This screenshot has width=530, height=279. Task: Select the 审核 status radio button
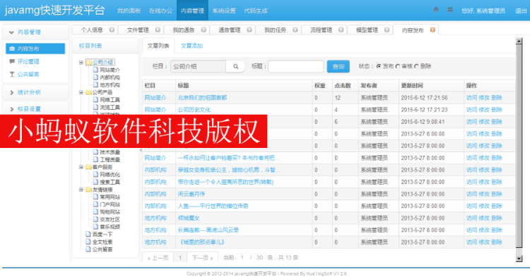point(397,66)
